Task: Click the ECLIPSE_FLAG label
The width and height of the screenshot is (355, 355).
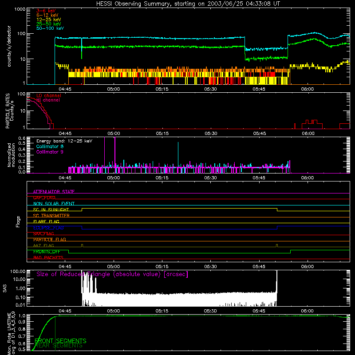Action: [x=48, y=228]
